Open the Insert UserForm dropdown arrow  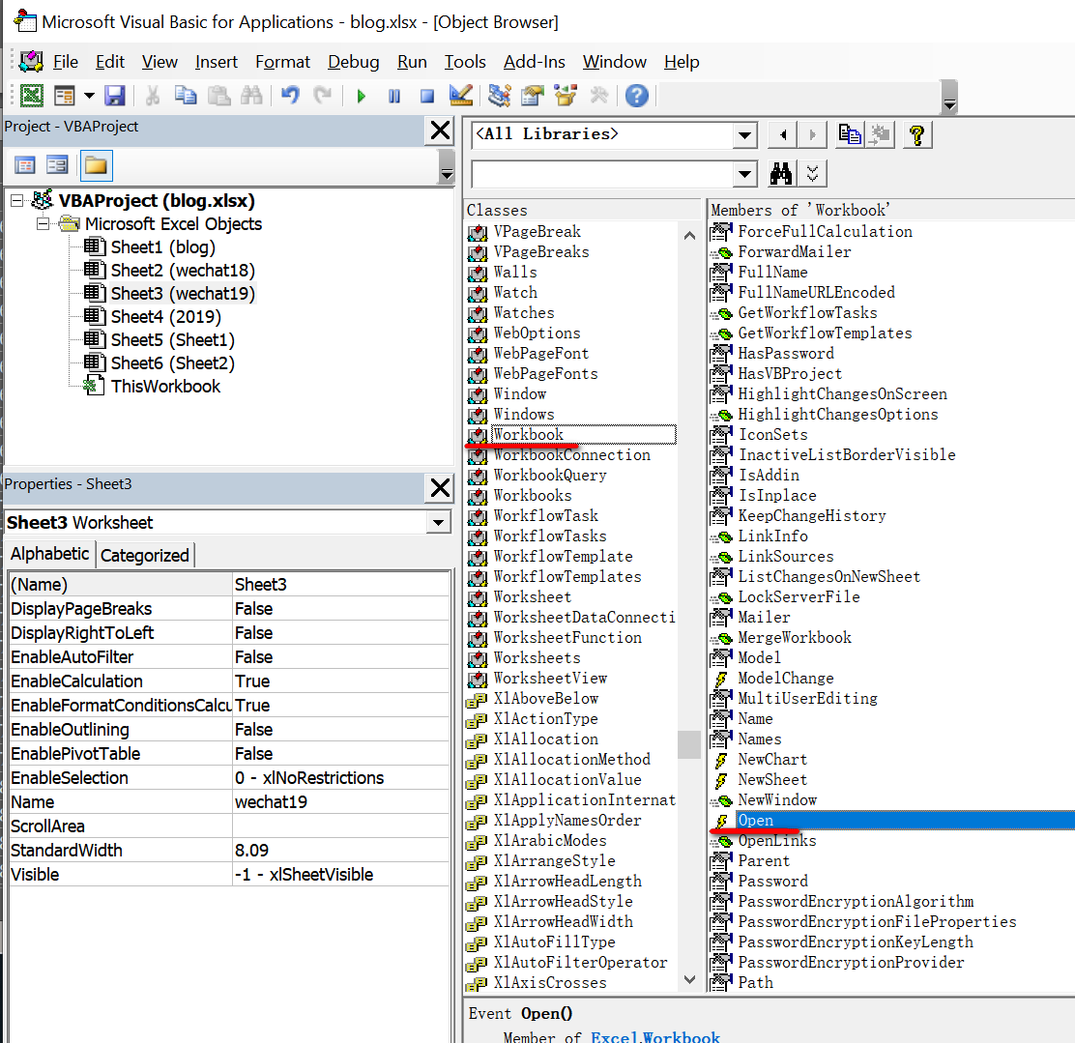[89, 96]
